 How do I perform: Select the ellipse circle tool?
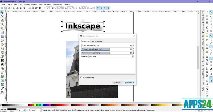point(2,41)
